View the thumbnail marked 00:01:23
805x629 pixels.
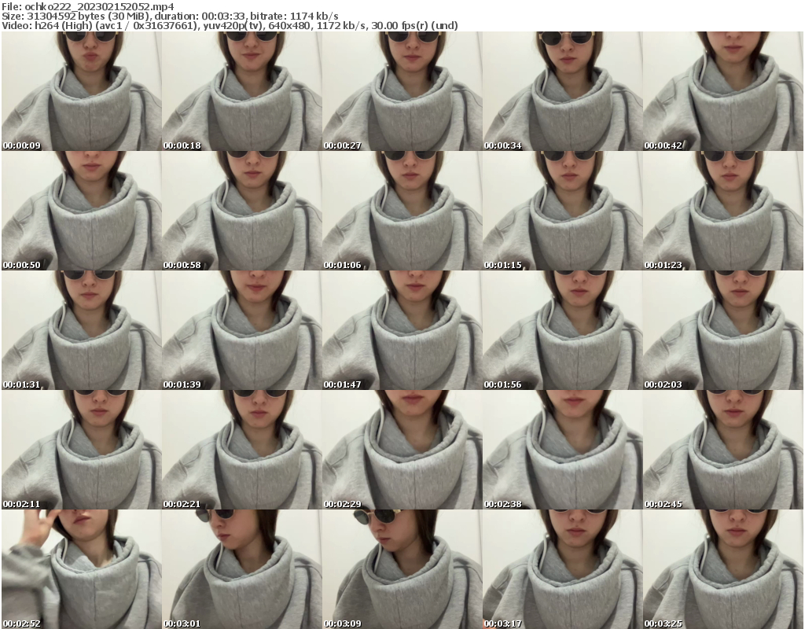click(725, 209)
